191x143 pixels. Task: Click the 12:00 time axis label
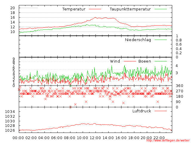pyautogui.click(x=95, y=138)
